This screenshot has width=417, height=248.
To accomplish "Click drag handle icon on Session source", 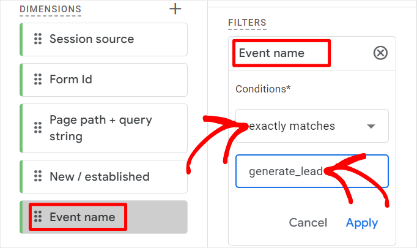I will coord(38,39).
